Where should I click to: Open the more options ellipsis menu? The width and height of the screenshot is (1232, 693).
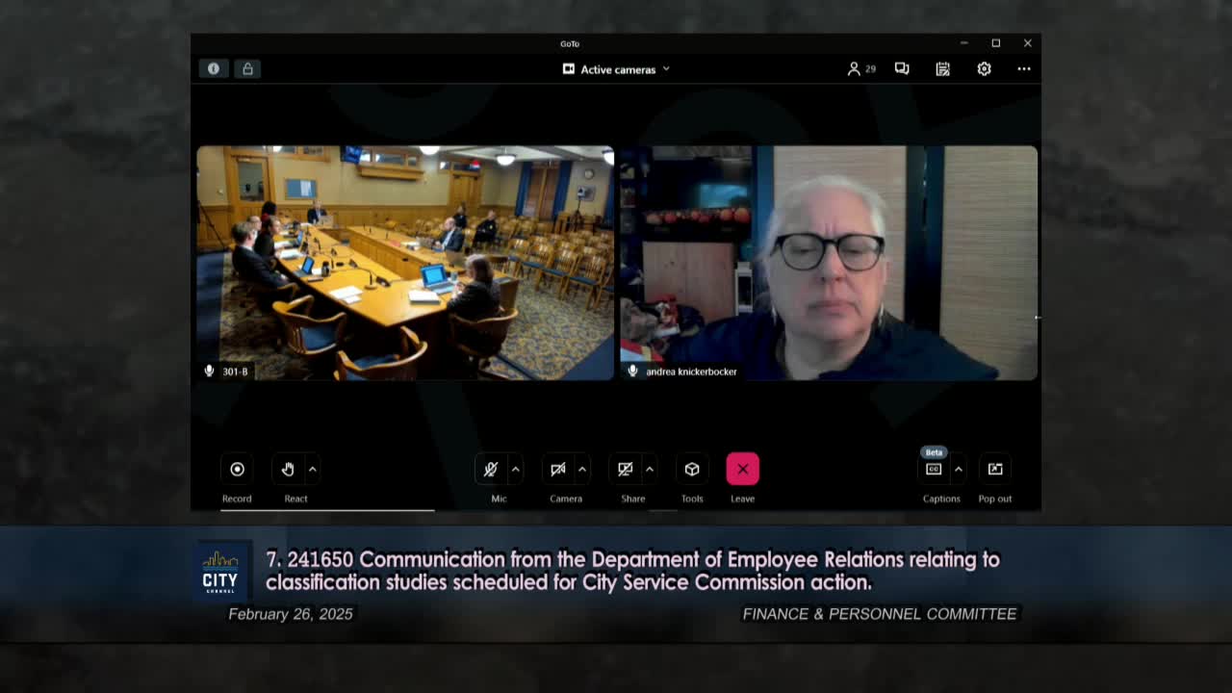pyautogui.click(x=1024, y=69)
